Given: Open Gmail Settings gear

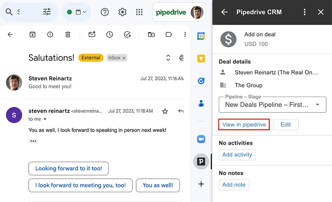Looking at the screenshot, I should [x=122, y=12].
